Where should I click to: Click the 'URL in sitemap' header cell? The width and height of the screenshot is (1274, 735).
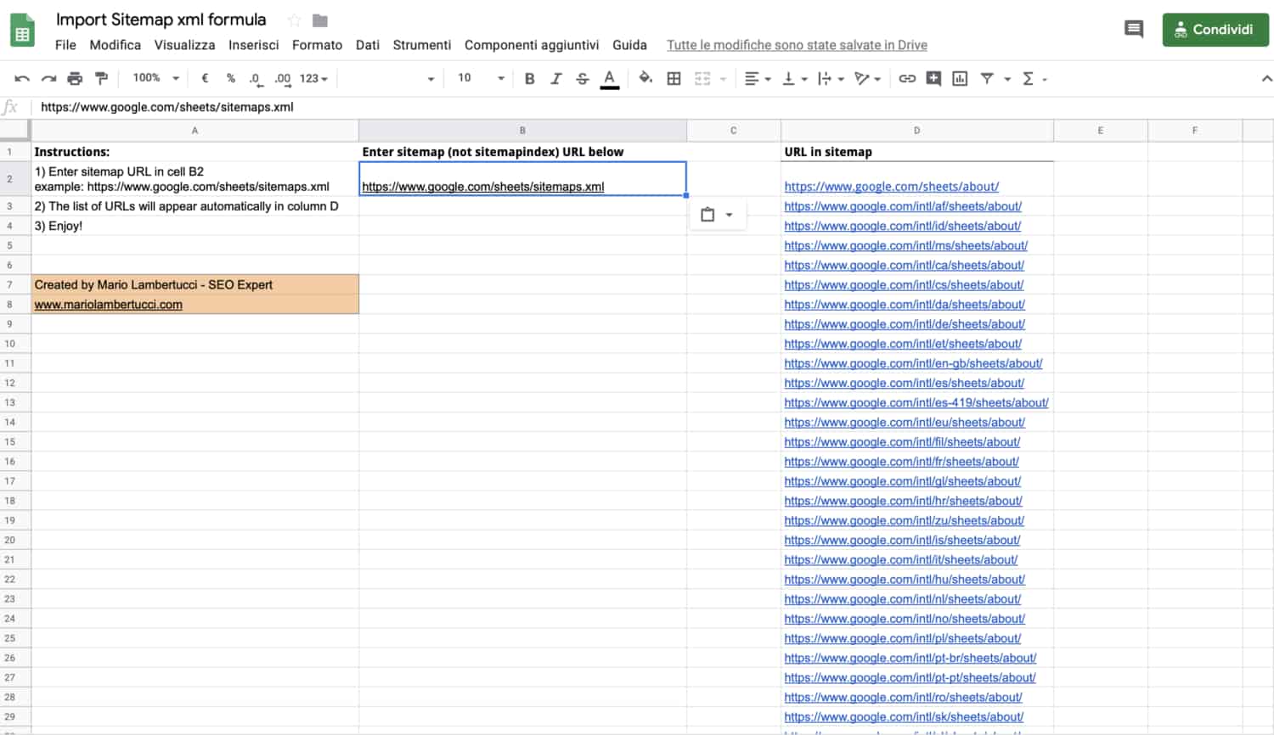[x=917, y=152]
